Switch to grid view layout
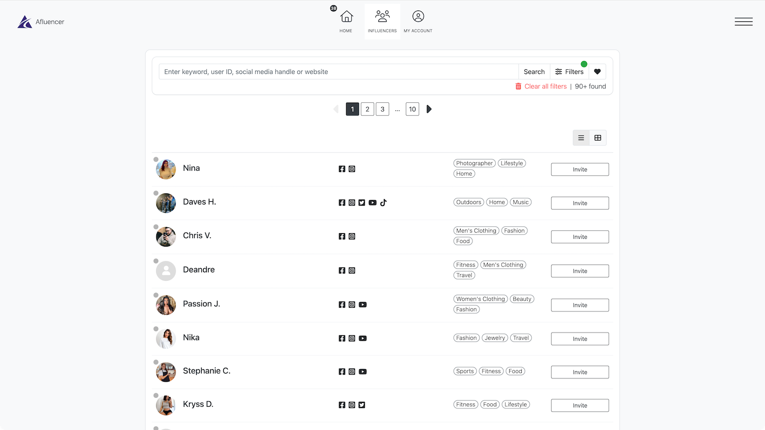This screenshot has width=765, height=430. click(x=598, y=138)
